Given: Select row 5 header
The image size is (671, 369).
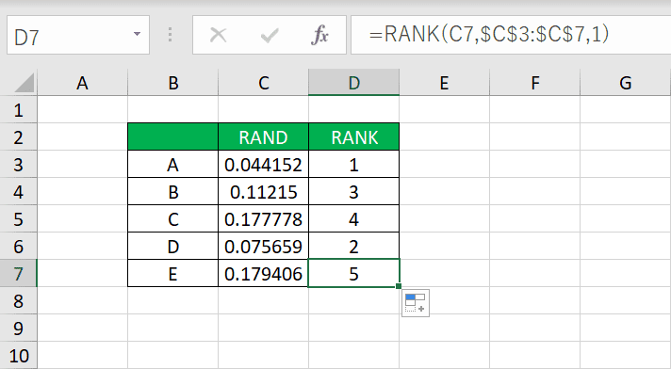Looking at the screenshot, I should click(19, 219).
